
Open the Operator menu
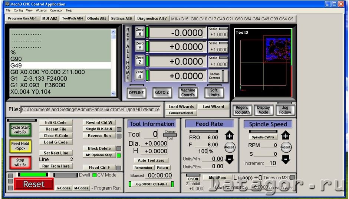coord(56,10)
